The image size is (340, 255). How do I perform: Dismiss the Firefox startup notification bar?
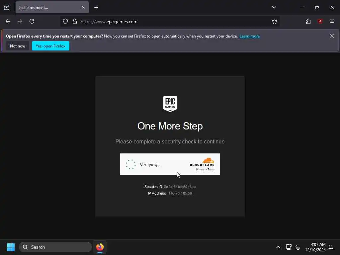point(332,36)
